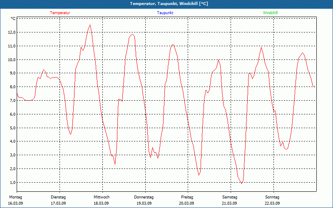The image size is (333, 208).
Task: Click the Freitag day label
Action: (x=187, y=197)
